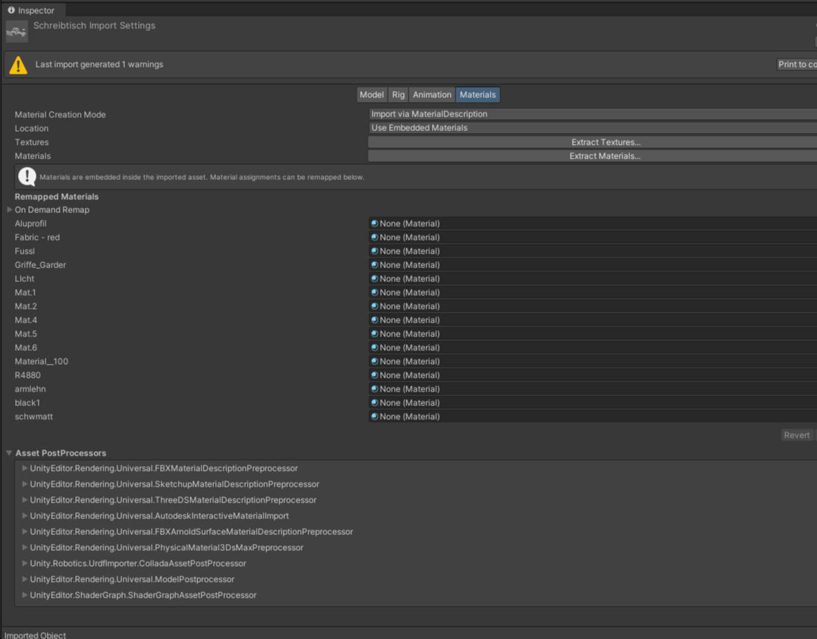
Task: Open material picker icon for Griffe_Garder
Action: 374,265
